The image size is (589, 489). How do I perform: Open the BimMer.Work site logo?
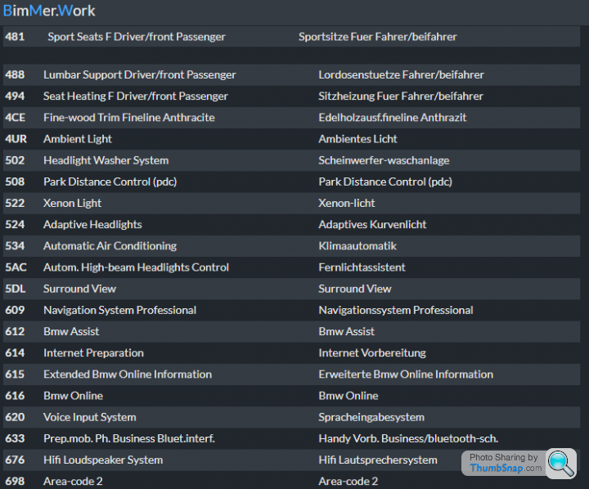[x=49, y=11]
